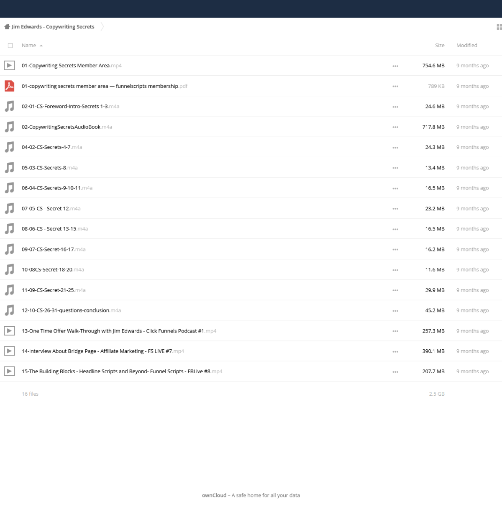Open file 10-08CS-Secret-18-20.m4a

[x=53, y=269]
